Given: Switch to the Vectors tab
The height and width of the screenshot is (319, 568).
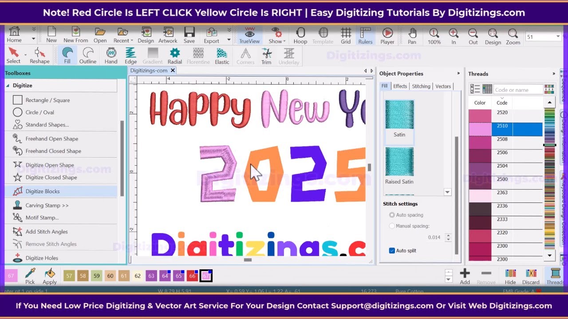Looking at the screenshot, I should (443, 86).
